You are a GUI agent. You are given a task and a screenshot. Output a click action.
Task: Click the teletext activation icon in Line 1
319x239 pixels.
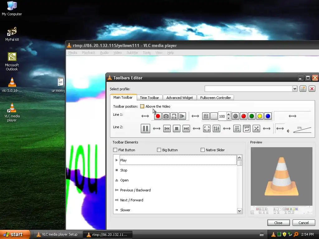[206, 116]
